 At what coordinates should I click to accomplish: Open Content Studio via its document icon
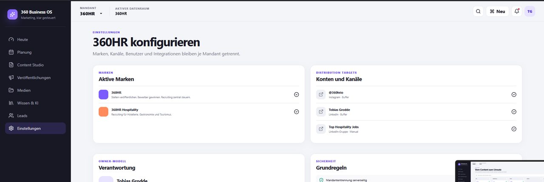click(x=11, y=65)
